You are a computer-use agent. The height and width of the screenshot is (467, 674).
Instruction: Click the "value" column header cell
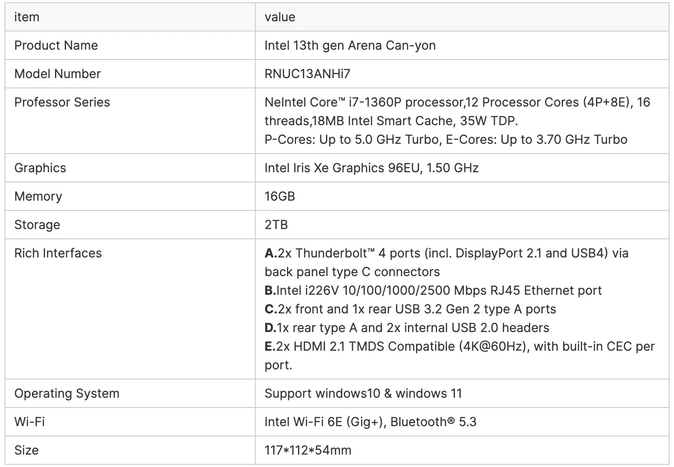pyautogui.click(x=280, y=17)
